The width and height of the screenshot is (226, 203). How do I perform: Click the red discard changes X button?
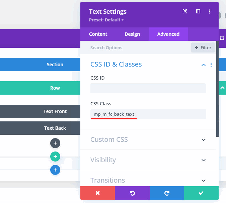[97, 193]
